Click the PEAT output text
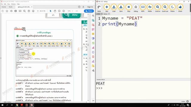Viewport: 191px width, 107px height. 100,84
